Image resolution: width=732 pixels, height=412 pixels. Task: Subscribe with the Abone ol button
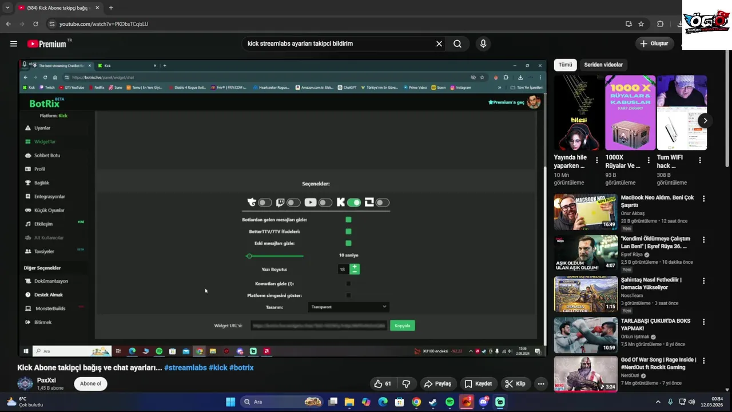(91, 383)
